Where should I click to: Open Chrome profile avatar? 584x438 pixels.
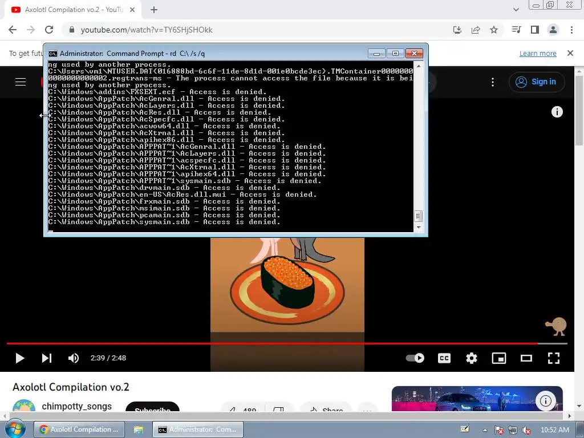click(x=553, y=30)
